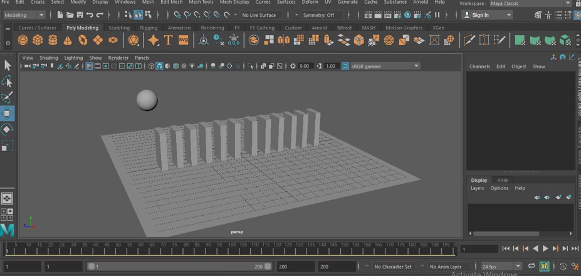
Task: Switch to the Sculpting shelf tab
Action: point(119,28)
